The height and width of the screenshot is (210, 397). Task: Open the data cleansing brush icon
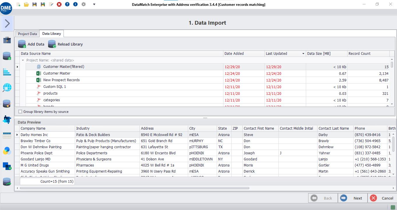point(7,104)
